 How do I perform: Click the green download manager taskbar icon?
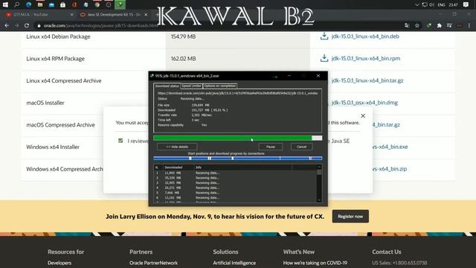120,4
